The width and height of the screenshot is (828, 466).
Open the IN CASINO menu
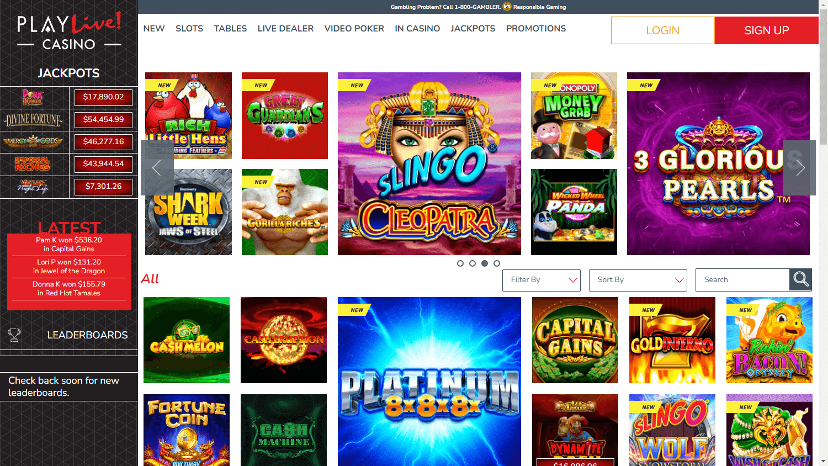point(417,29)
